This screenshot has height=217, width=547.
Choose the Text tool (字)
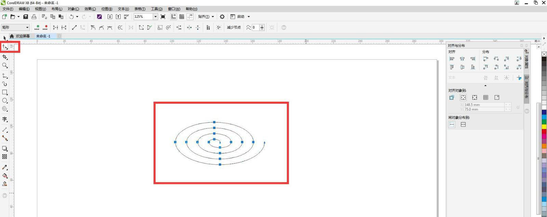pyautogui.click(x=5, y=119)
